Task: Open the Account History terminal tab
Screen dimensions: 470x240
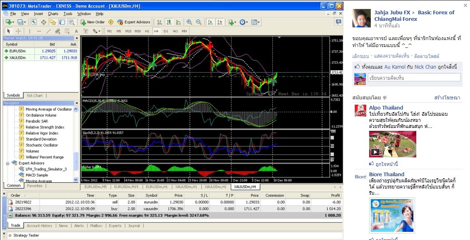Action: click(x=39, y=226)
